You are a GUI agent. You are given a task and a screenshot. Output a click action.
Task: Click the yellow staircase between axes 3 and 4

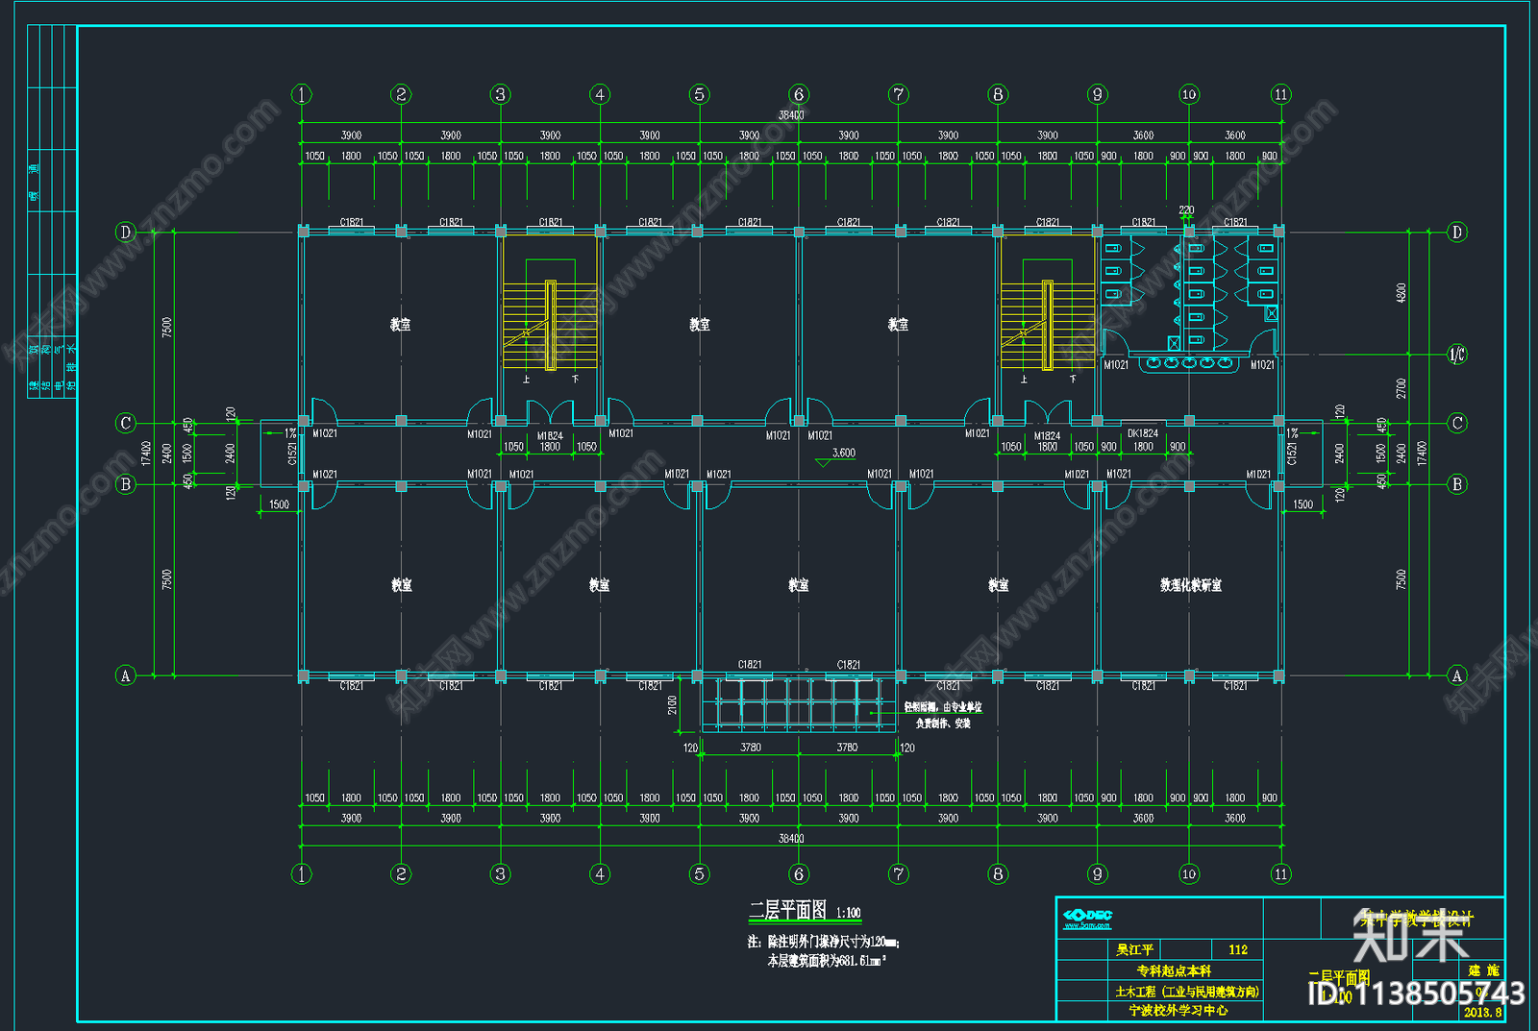point(550,325)
